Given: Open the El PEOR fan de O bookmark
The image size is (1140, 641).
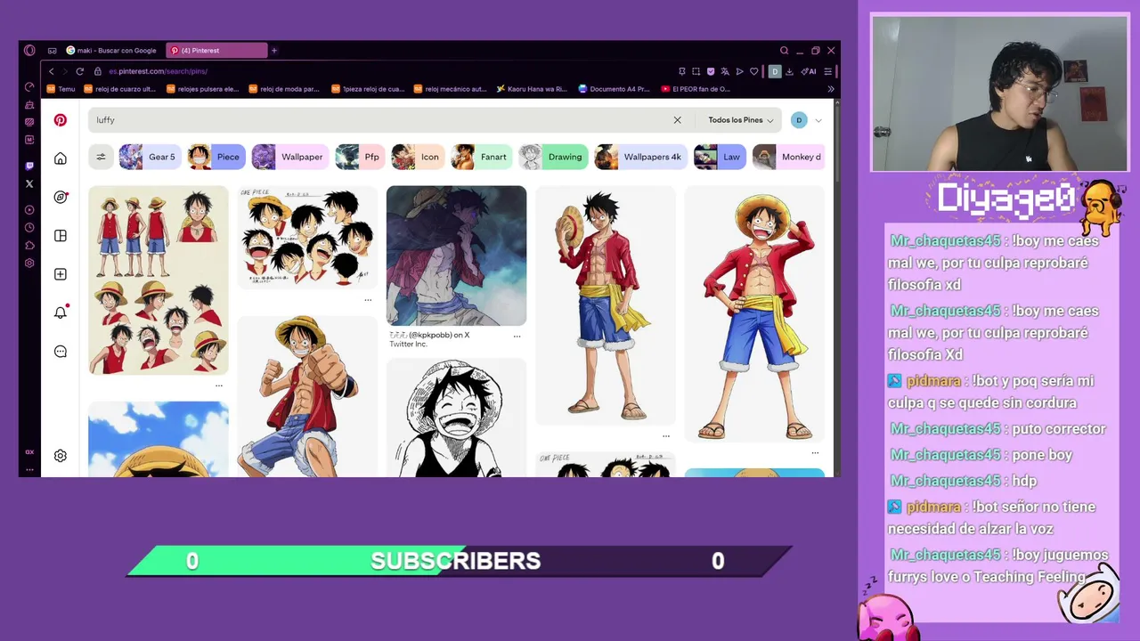Looking at the screenshot, I should click(x=696, y=89).
